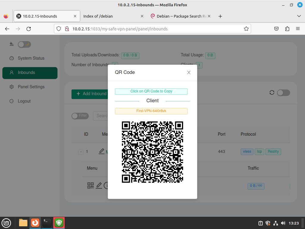Click the Add Inbound button
Image resolution: width=305 pixels, height=229 pixels.
click(x=90, y=94)
